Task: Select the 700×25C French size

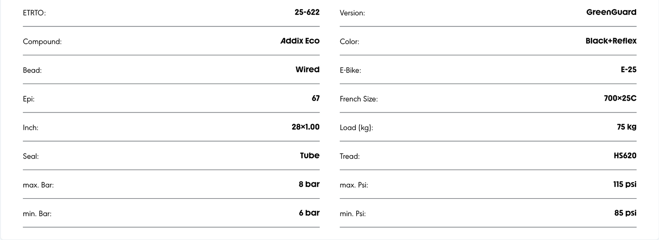Action: (x=620, y=98)
